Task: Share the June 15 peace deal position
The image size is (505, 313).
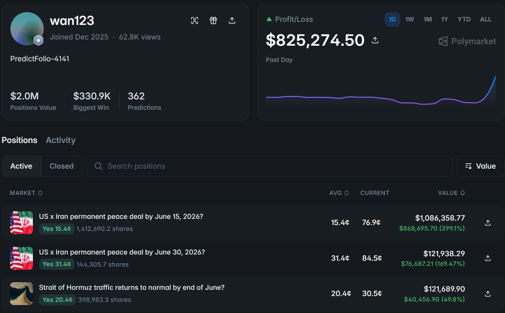Action: tap(488, 223)
